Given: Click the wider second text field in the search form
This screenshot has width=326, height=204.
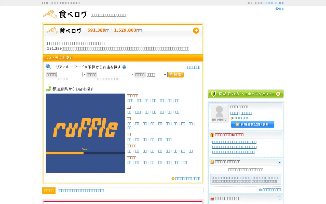Looking at the screenshot, I should tap(114, 74).
